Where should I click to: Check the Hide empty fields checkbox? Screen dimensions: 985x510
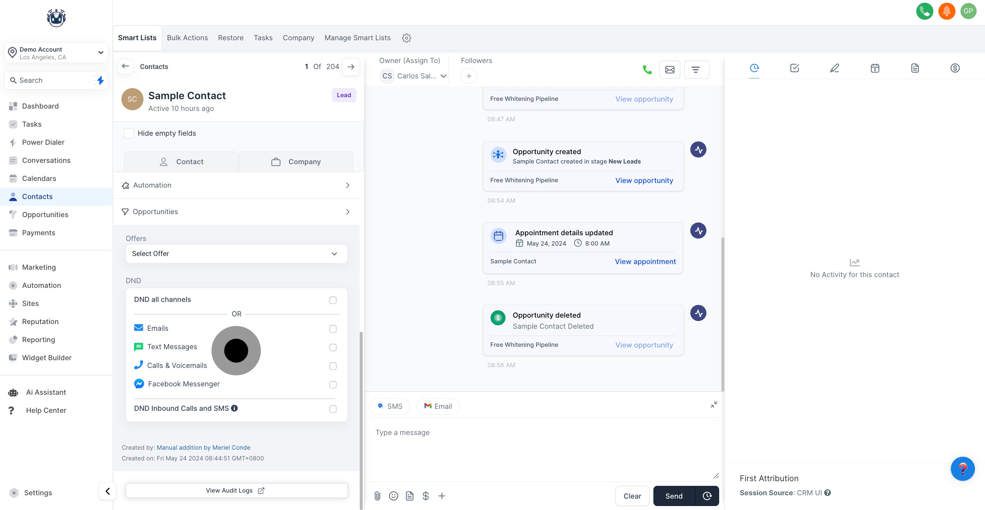[129, 133]
